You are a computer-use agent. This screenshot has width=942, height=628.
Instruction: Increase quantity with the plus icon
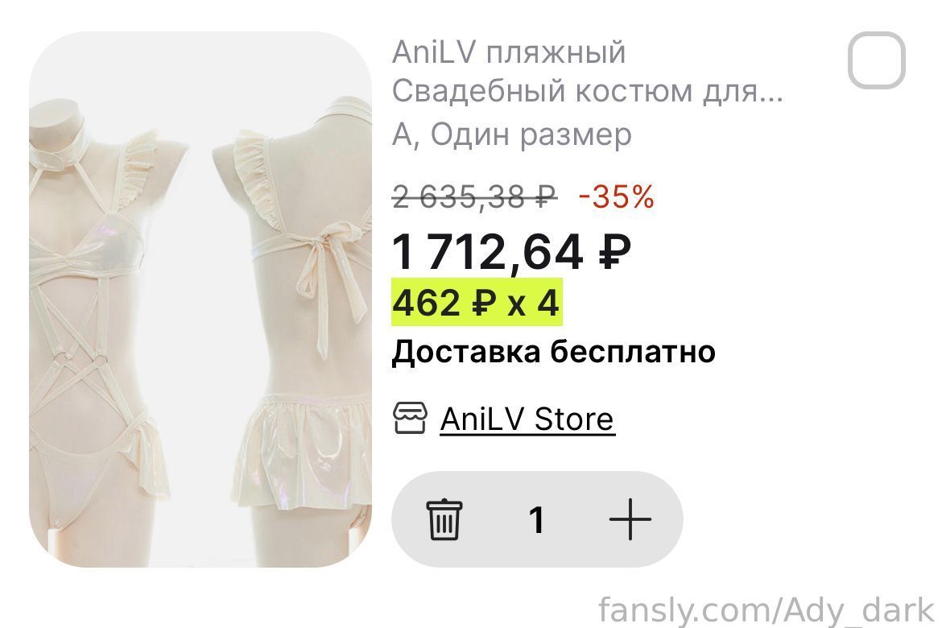tap(630, 519)
